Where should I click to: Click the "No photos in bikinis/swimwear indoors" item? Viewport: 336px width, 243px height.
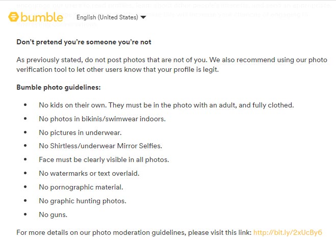point(102,119)
